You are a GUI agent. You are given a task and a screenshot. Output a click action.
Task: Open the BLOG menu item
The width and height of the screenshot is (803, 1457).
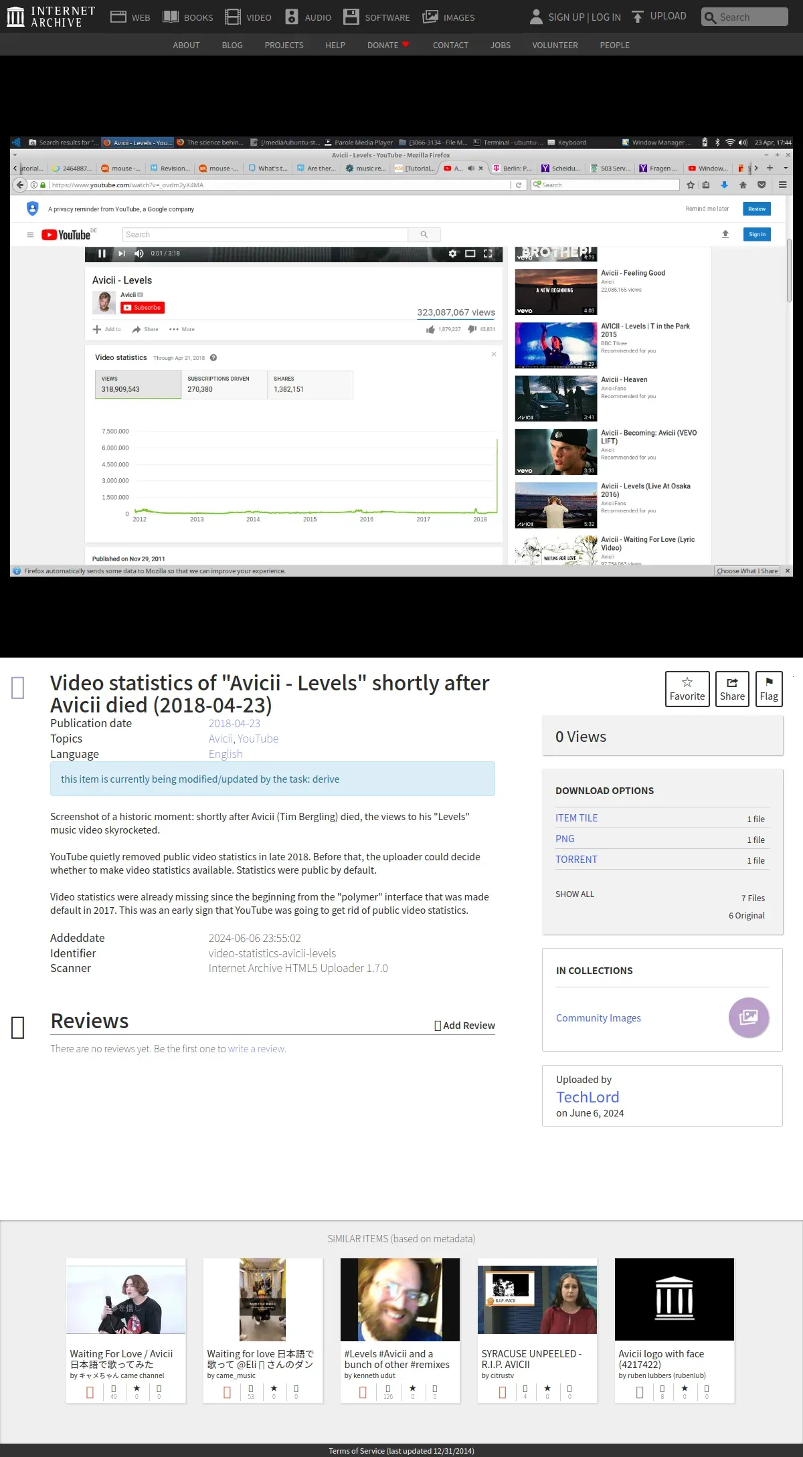pos(232,45)
